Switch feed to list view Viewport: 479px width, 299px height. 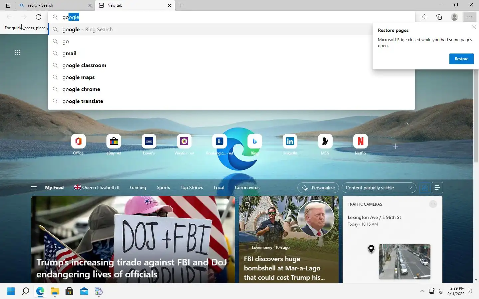click(437, 188)
